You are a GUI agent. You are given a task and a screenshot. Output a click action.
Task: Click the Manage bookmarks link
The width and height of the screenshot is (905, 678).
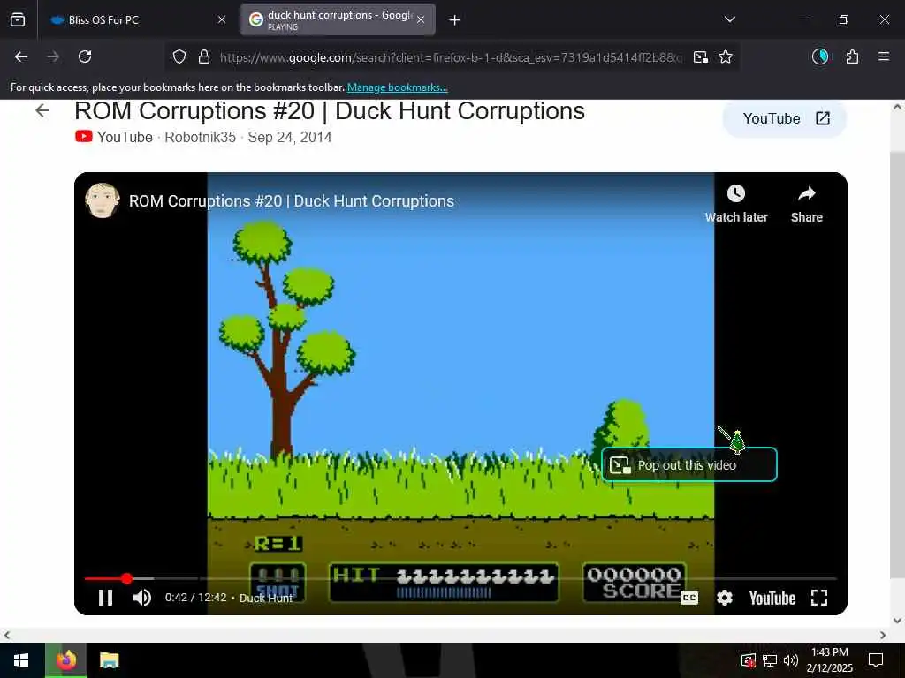[x=397, y=87]
